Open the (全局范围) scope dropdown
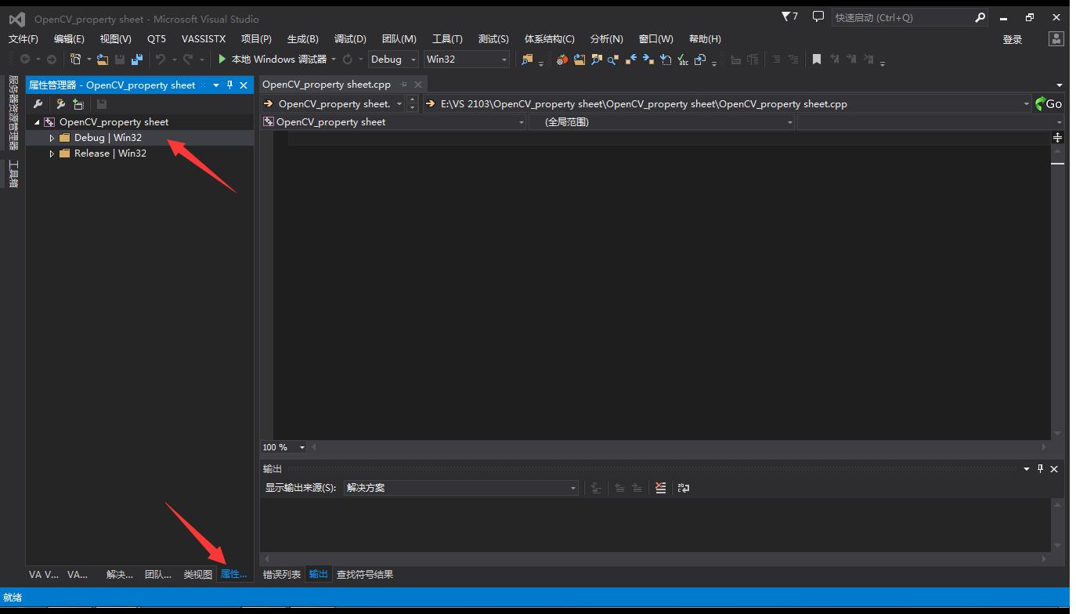The height and width of the screenshot is (614, 1076). (663, 122)
